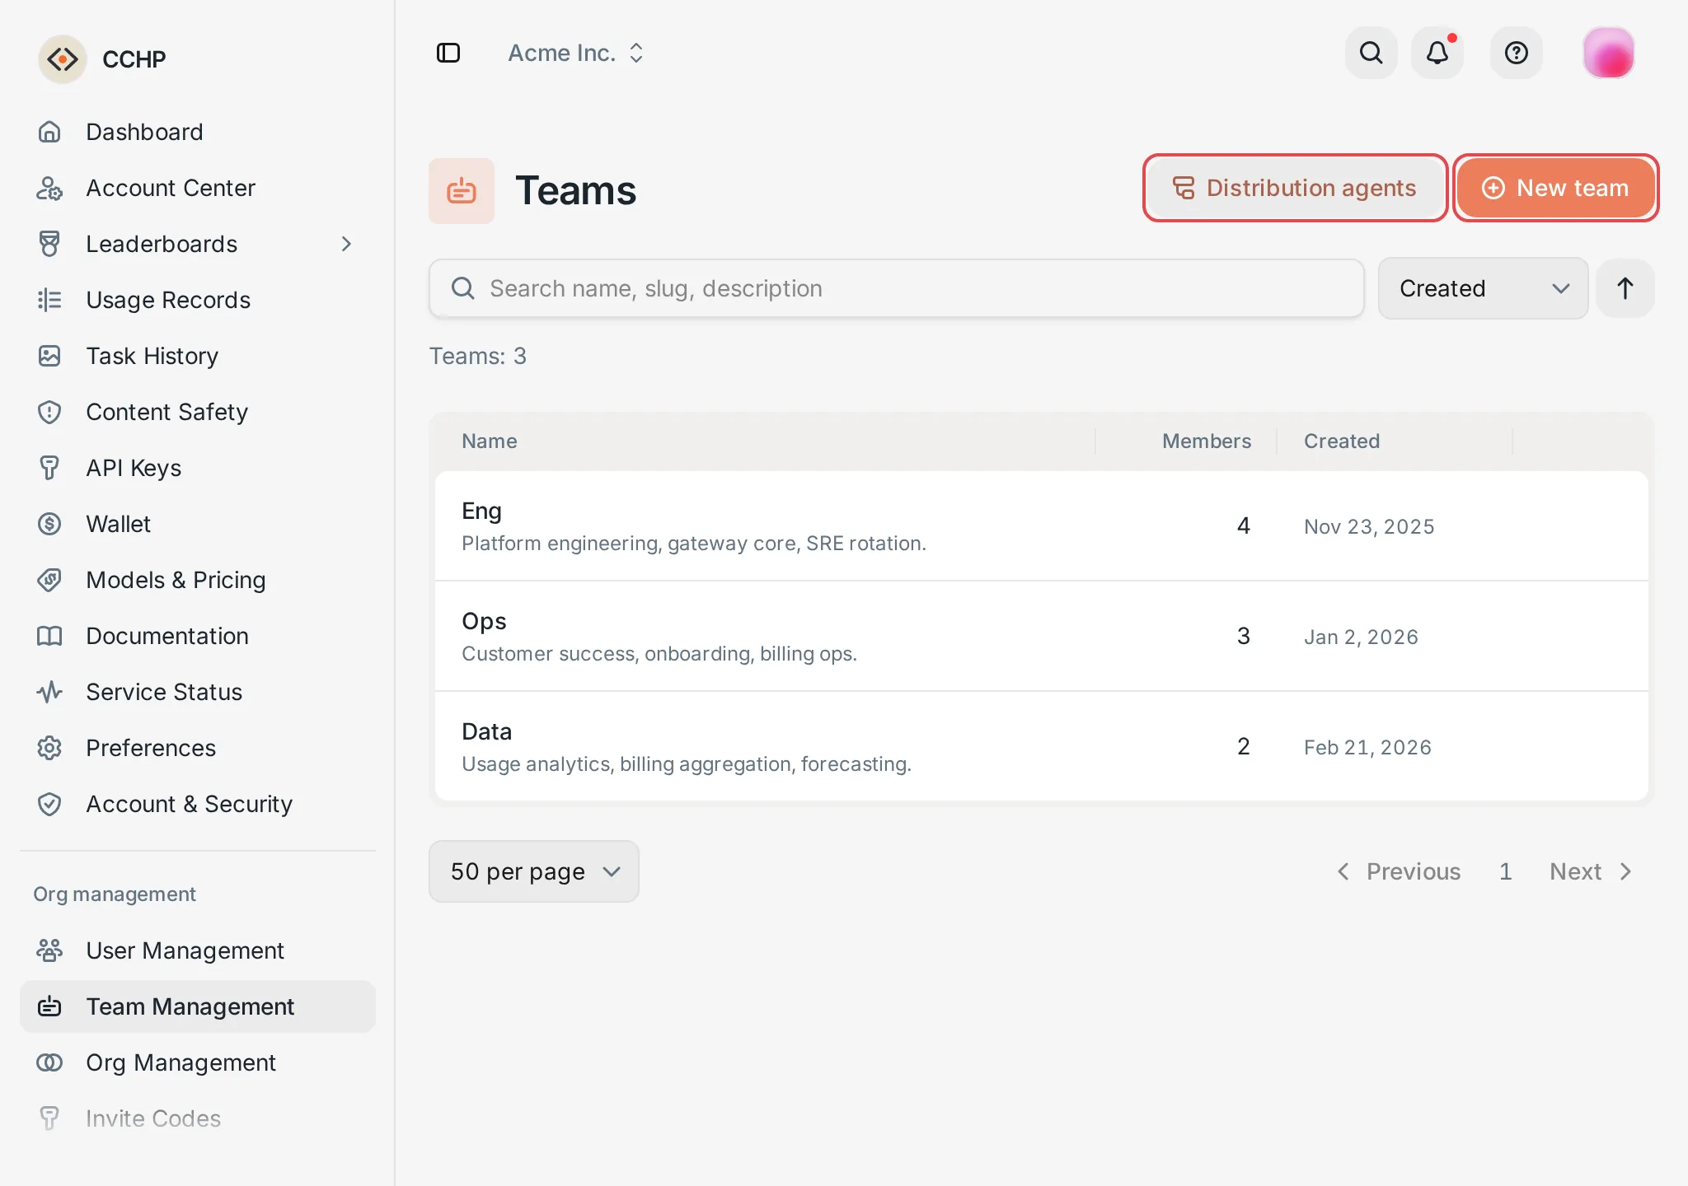Open notifications bell

tap(1437, 53)
